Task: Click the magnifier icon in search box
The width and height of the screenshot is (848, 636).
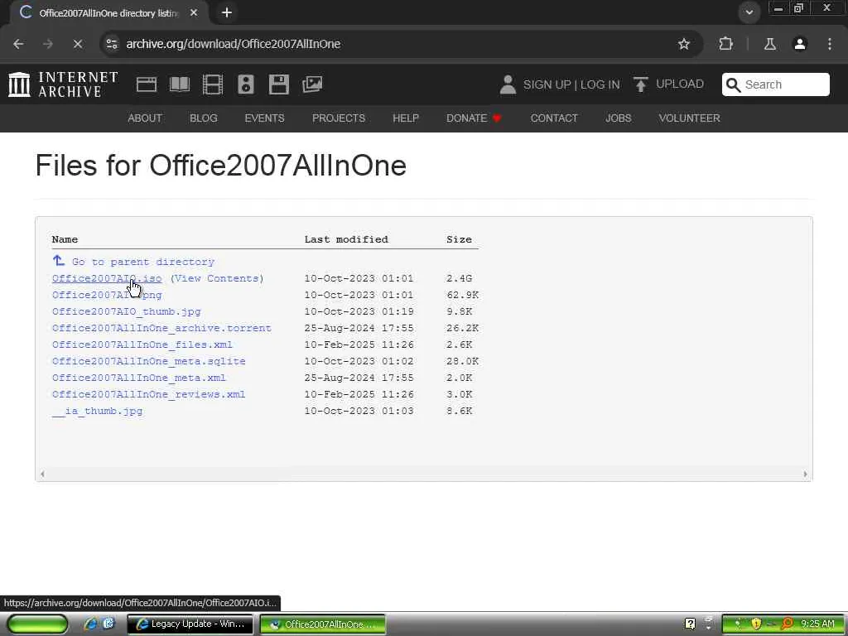Action: pyautogui.click(x=734, y=85)
